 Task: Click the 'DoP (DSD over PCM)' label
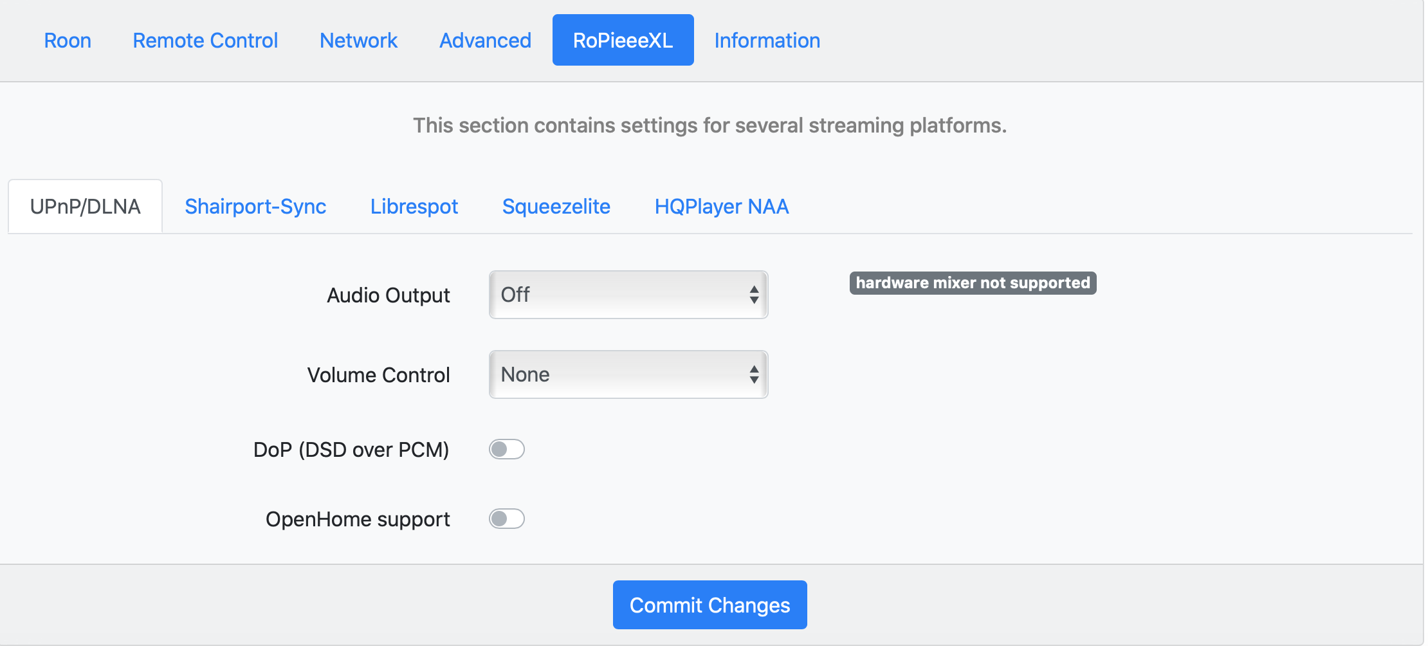click(351, 450)
